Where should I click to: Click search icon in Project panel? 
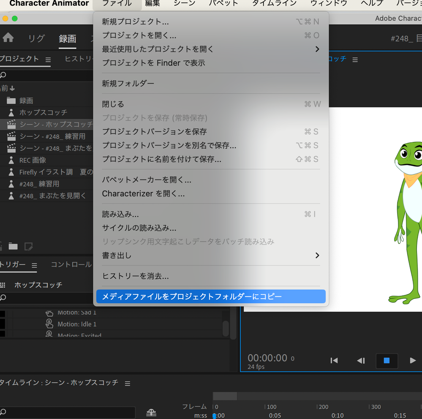[3, 75]
